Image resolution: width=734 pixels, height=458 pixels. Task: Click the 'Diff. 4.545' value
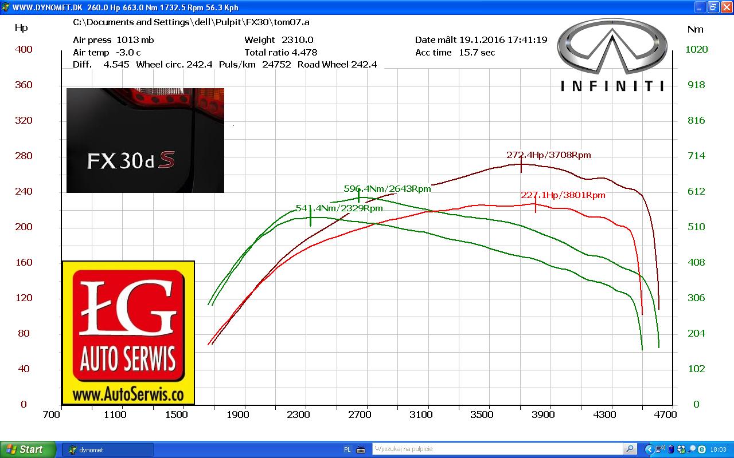[101, 65]
